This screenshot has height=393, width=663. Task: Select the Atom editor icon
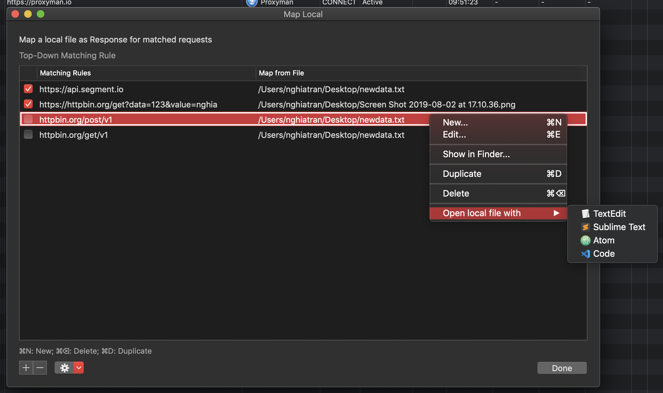[x=585, y=241]
